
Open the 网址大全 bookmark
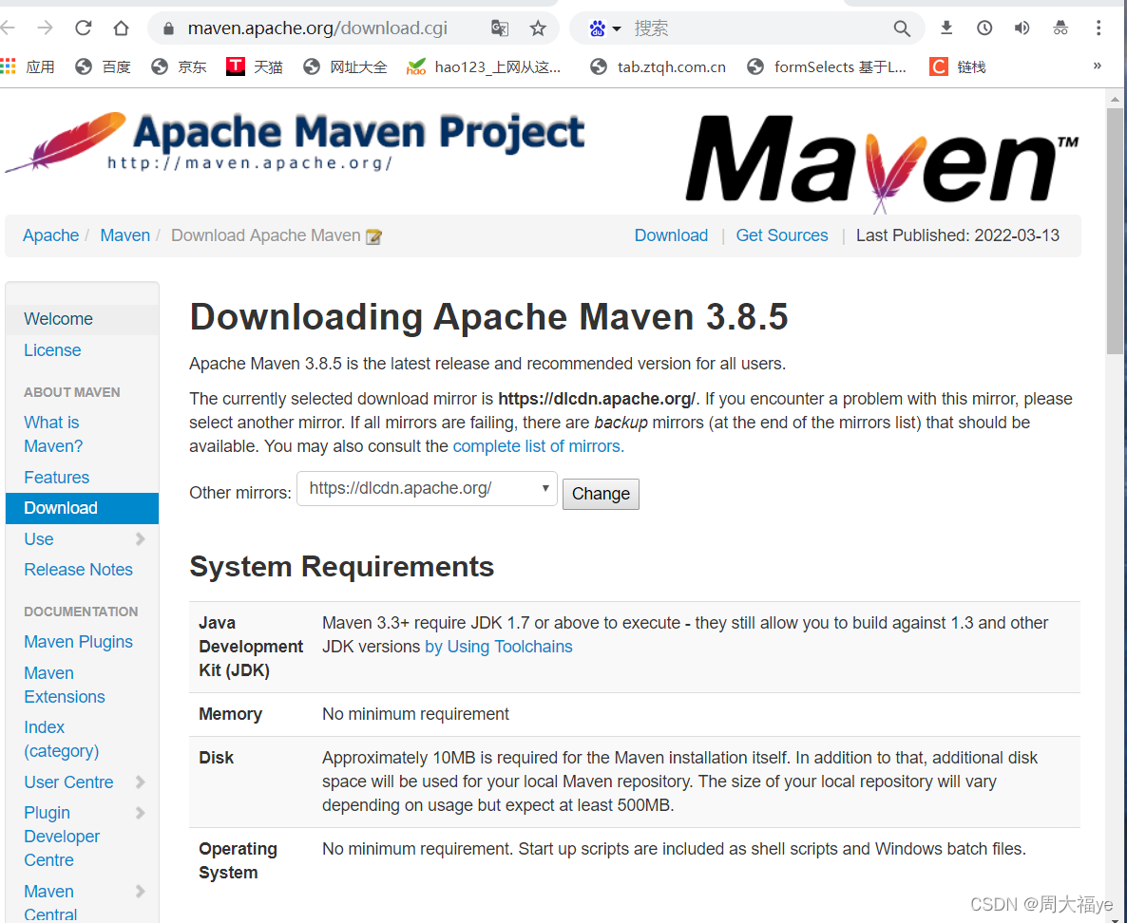(x=345, y=66)
